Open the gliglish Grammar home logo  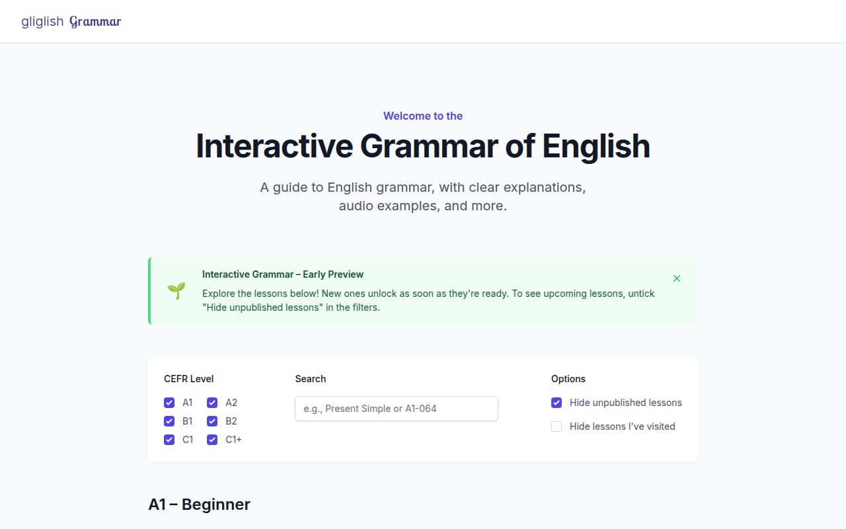point(71,21)
